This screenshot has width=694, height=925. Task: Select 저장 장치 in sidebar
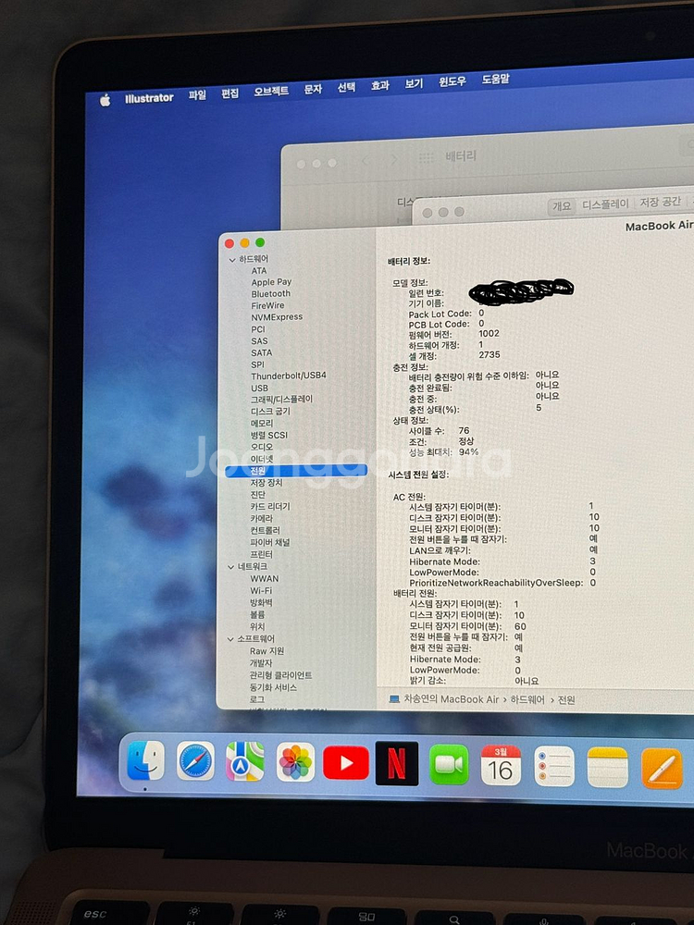pos(266,483)
